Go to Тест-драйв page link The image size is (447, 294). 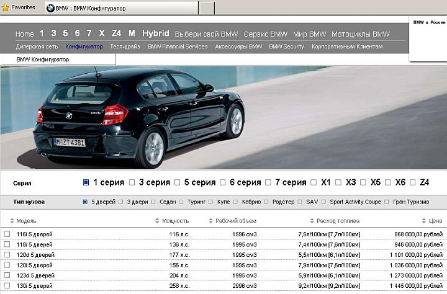point(125,47)
